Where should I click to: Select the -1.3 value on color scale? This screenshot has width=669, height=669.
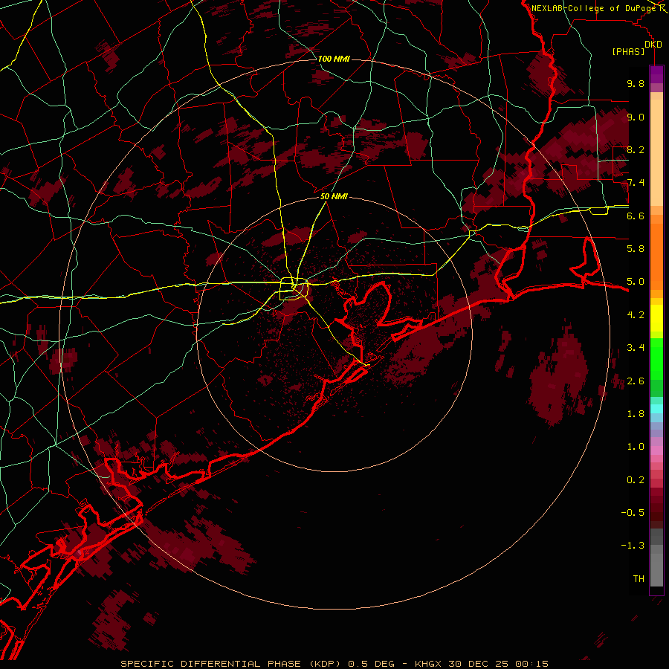633,546
